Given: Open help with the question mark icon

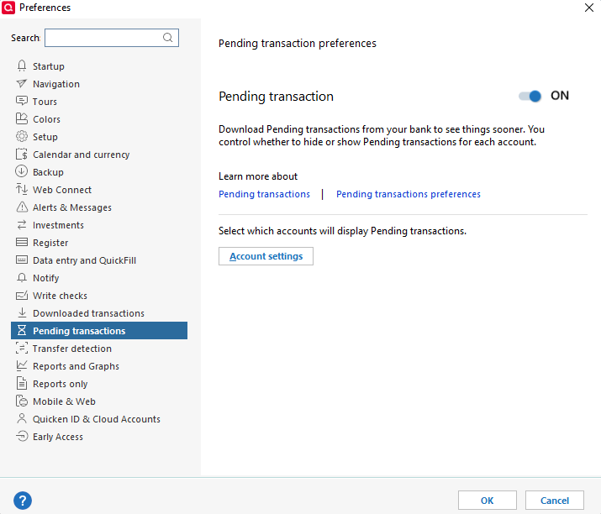Looking at the screenshot, I should [x=23, y=501].
